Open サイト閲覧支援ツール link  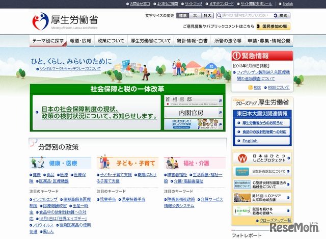pos(256,4)
